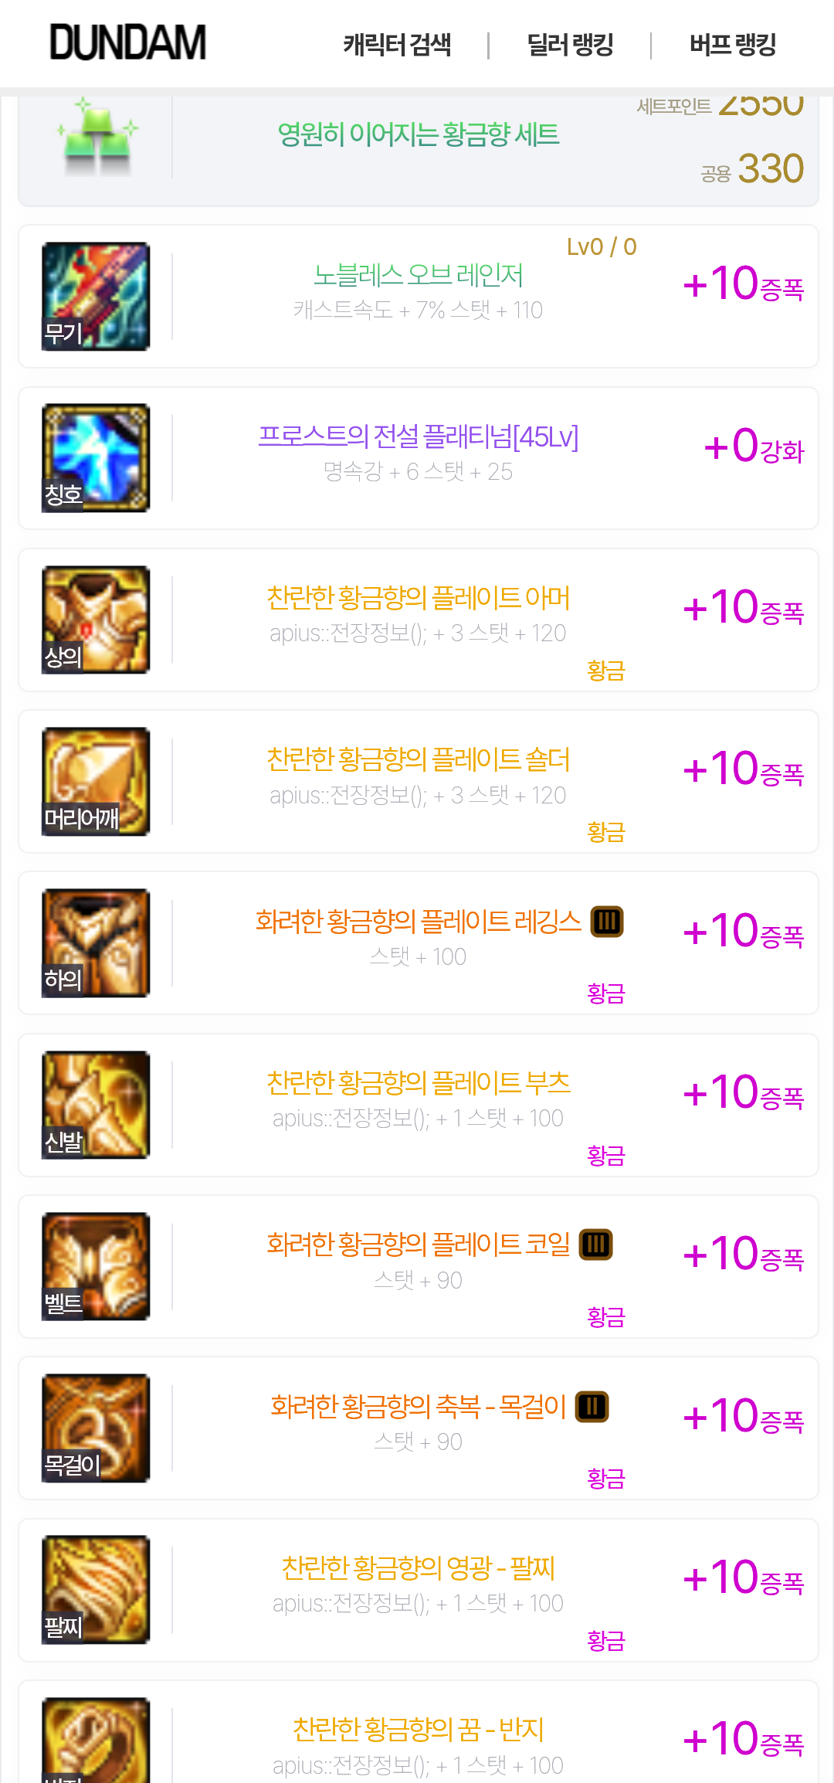This screenshot has width=834, height=1783.
Task: Go to the 버프 랭킹 page
Action: tap(733, 45)
